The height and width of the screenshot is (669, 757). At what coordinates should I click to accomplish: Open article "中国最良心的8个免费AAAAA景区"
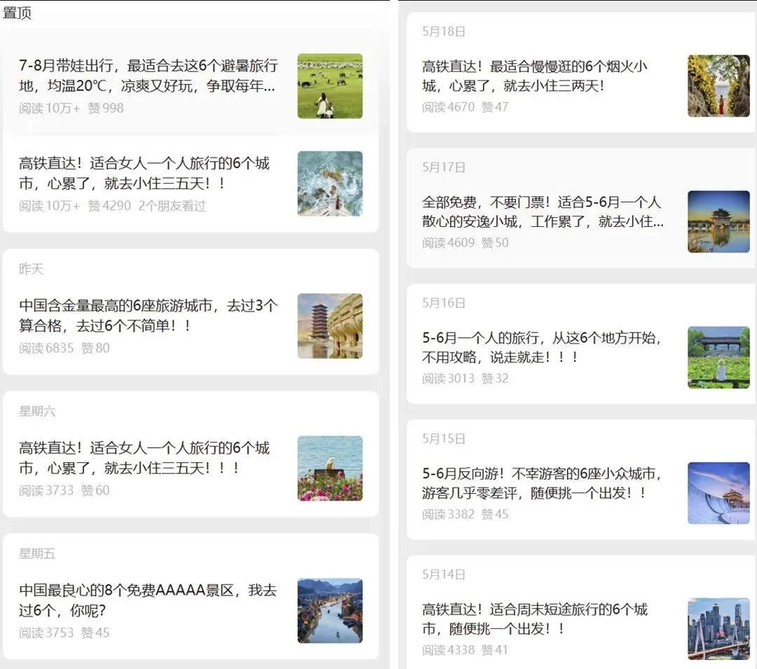click(148, 600)
